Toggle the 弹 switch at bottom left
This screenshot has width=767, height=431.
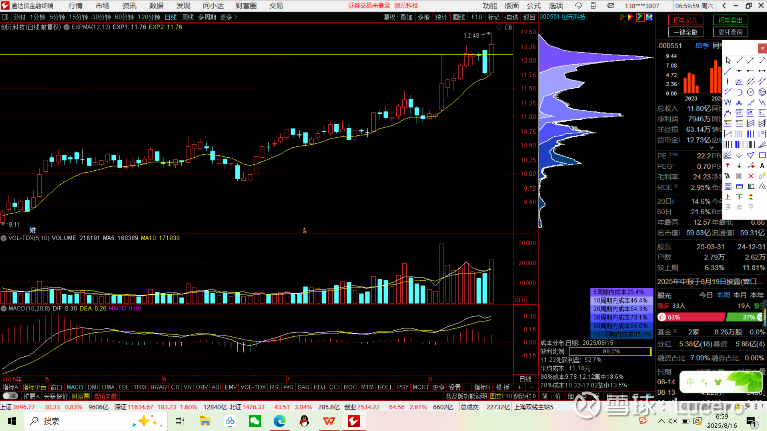point(10,396)
